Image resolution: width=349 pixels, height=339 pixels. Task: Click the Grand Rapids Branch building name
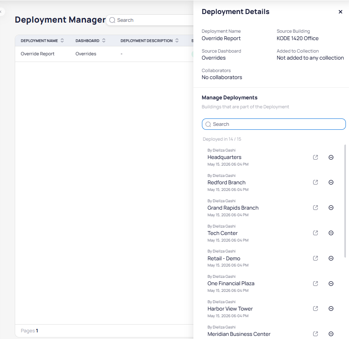[233, 208]
